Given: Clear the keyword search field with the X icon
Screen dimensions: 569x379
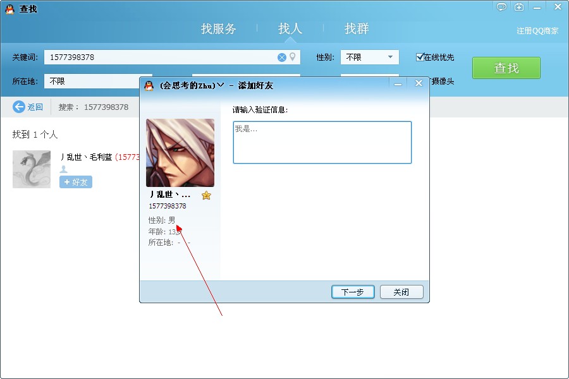Looking at the screenshot, I should pyautogui.click(x=282, y=57).
